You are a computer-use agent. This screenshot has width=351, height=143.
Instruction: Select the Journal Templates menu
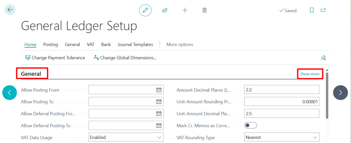point(135,44)
